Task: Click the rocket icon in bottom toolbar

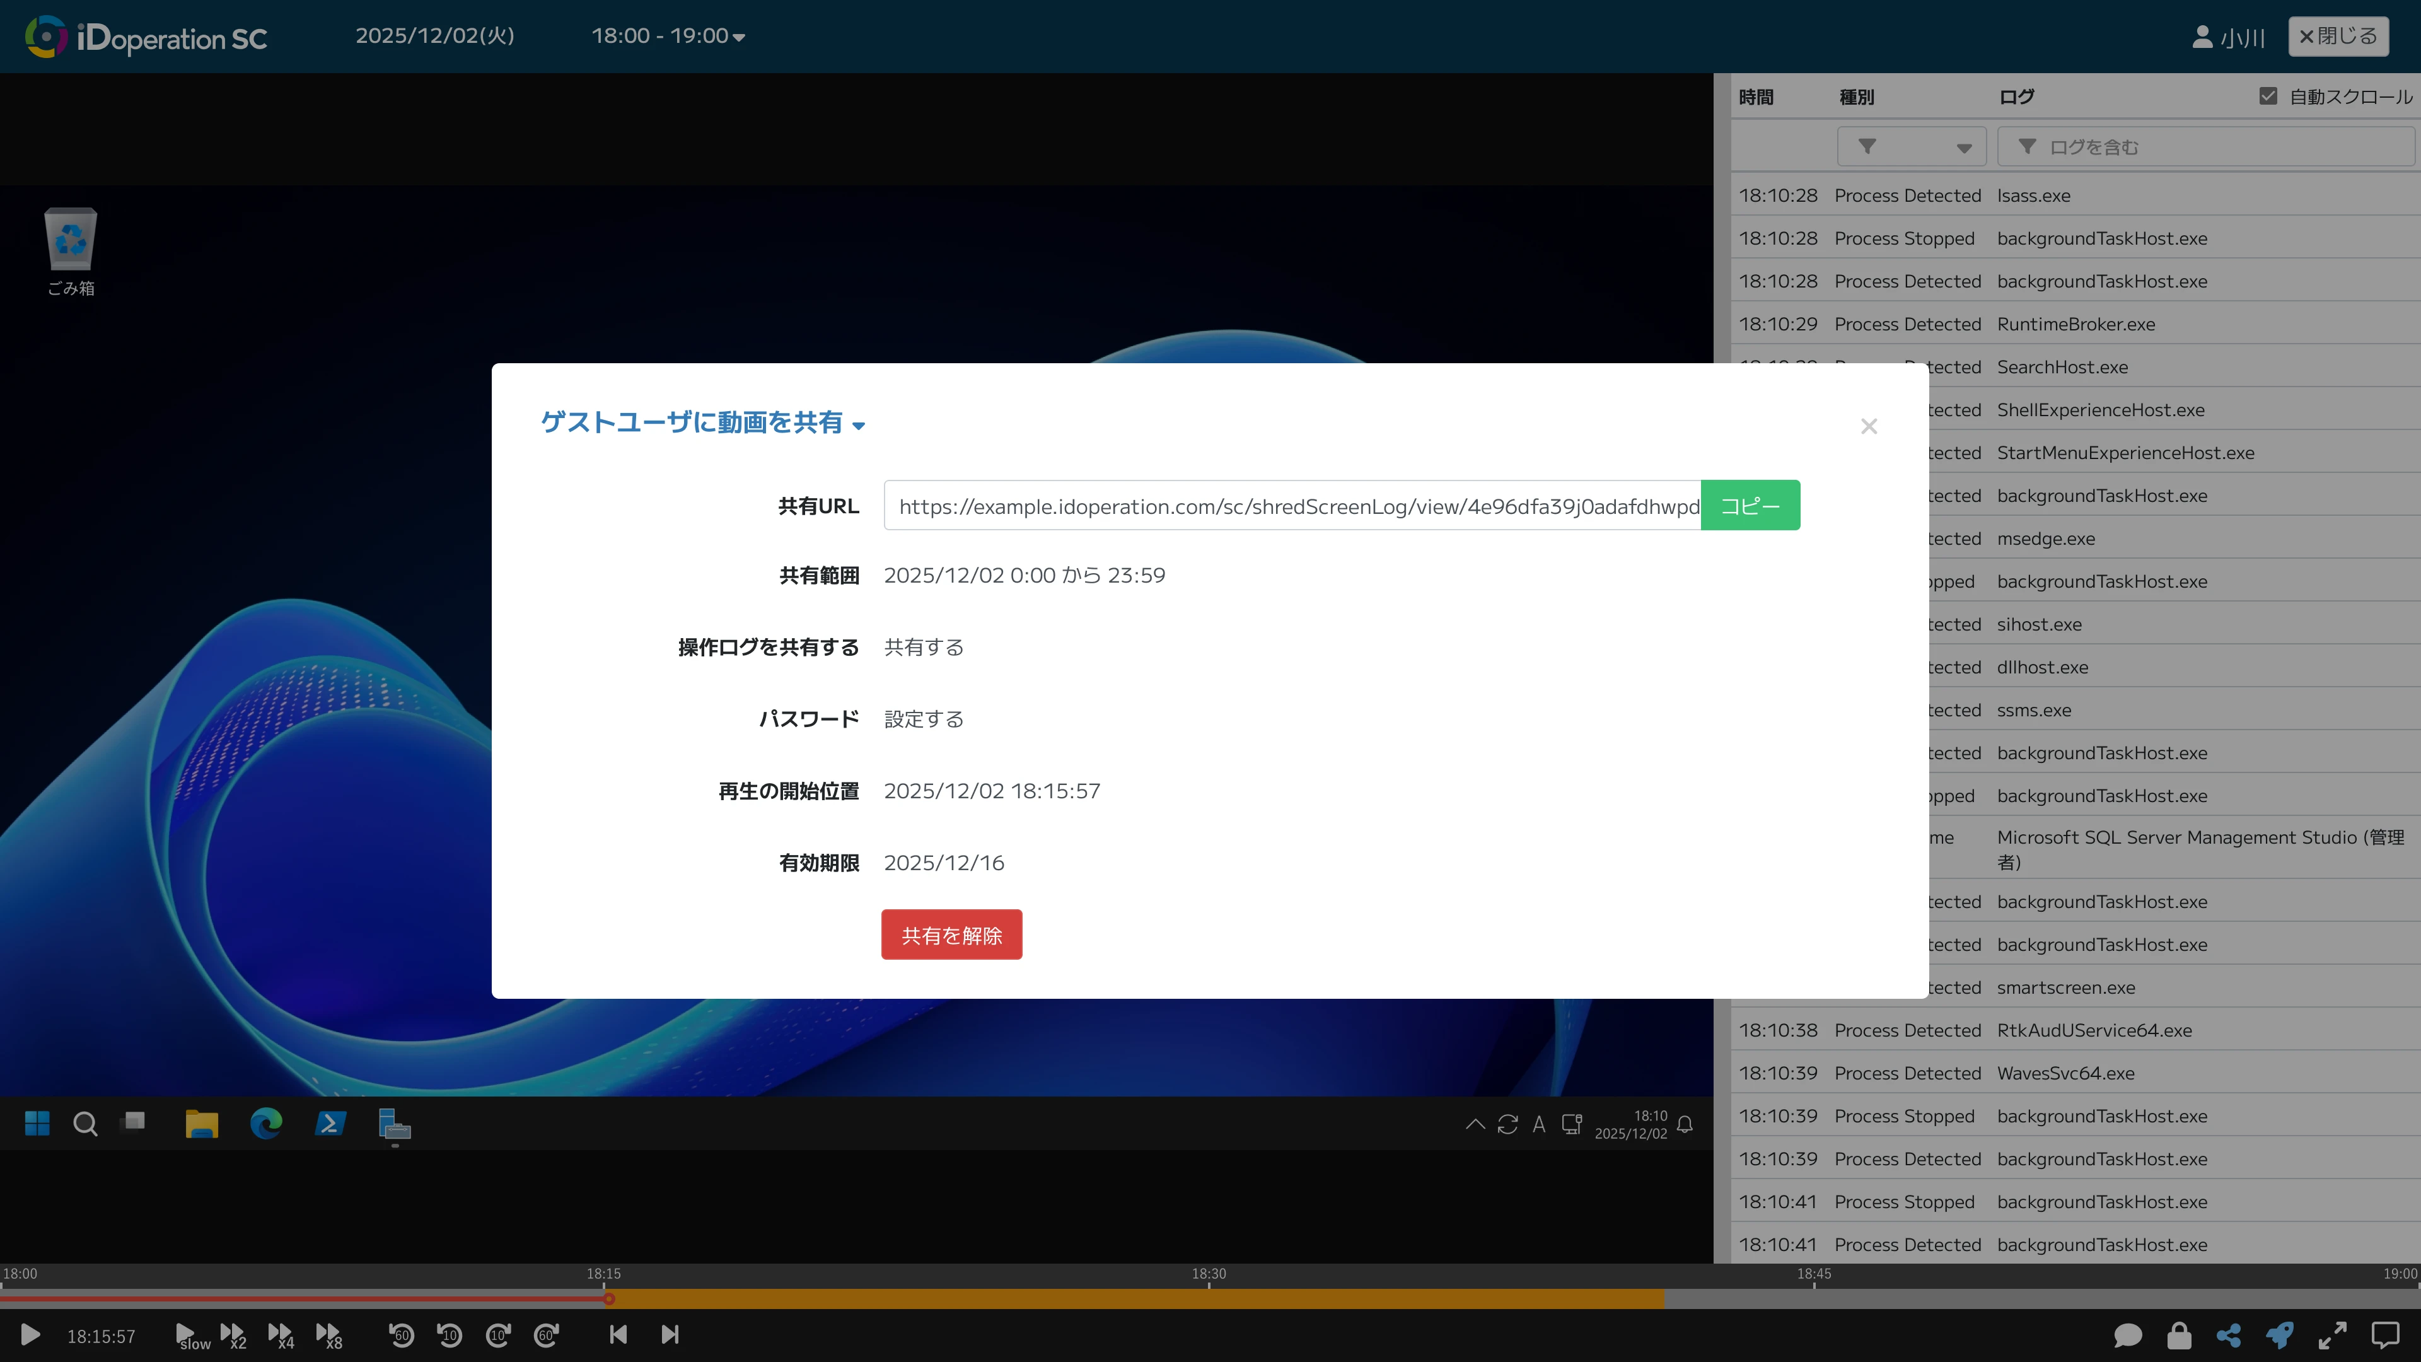Action: [2280, 1335]
